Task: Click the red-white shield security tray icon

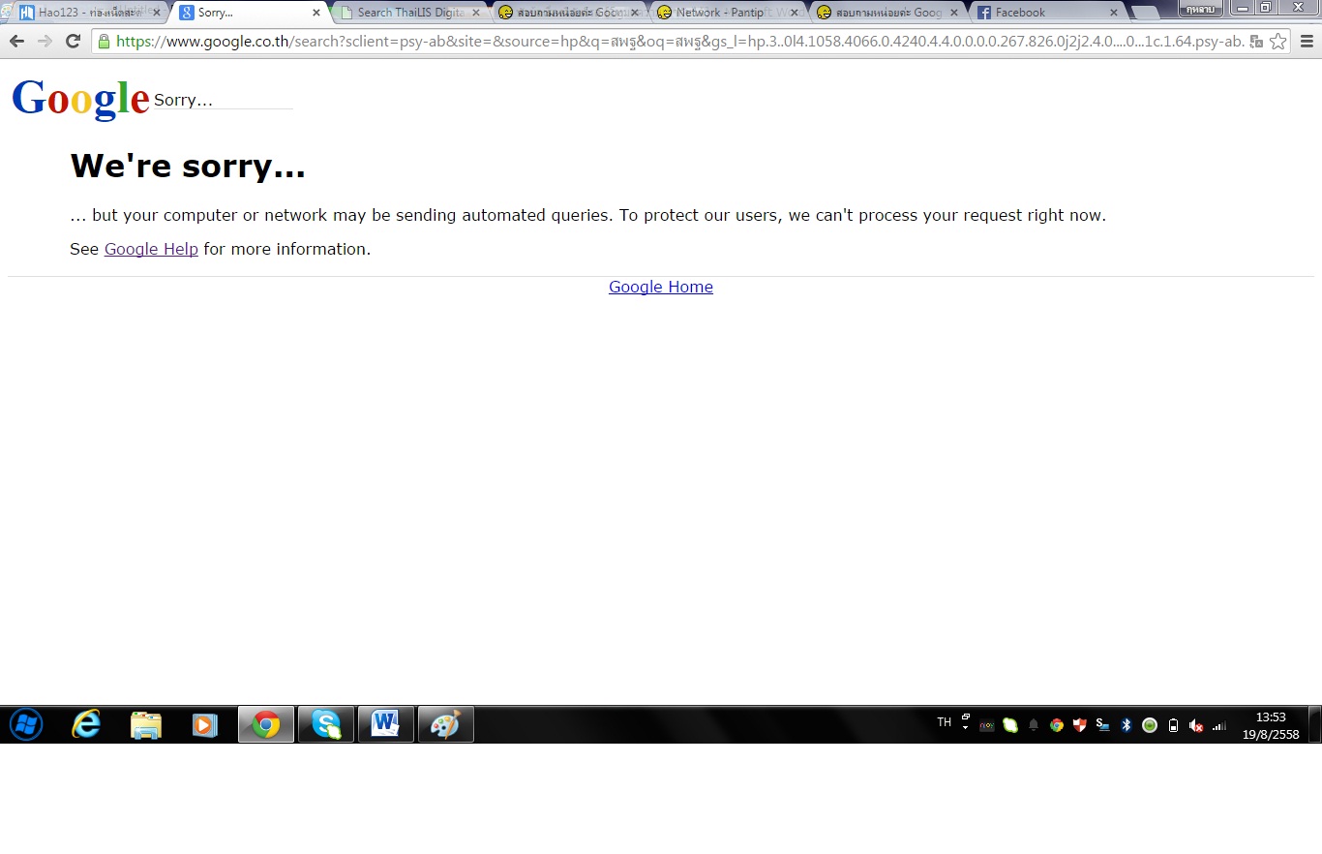Action: pos(1080,724)
